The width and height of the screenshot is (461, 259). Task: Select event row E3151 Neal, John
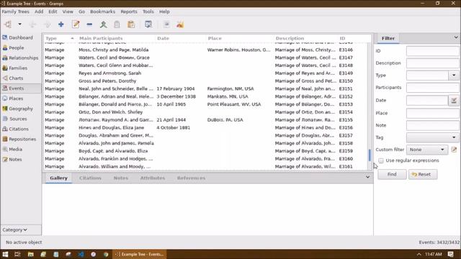click(206, 88)
